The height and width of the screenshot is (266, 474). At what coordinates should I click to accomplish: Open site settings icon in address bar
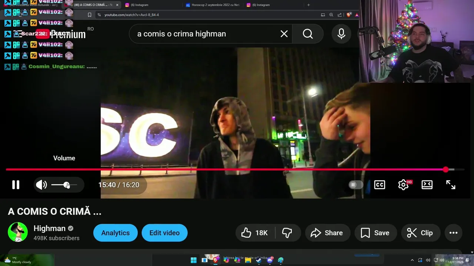point(99,15)
